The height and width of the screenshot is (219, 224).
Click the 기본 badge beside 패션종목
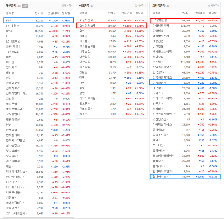[x=25, y=6]
